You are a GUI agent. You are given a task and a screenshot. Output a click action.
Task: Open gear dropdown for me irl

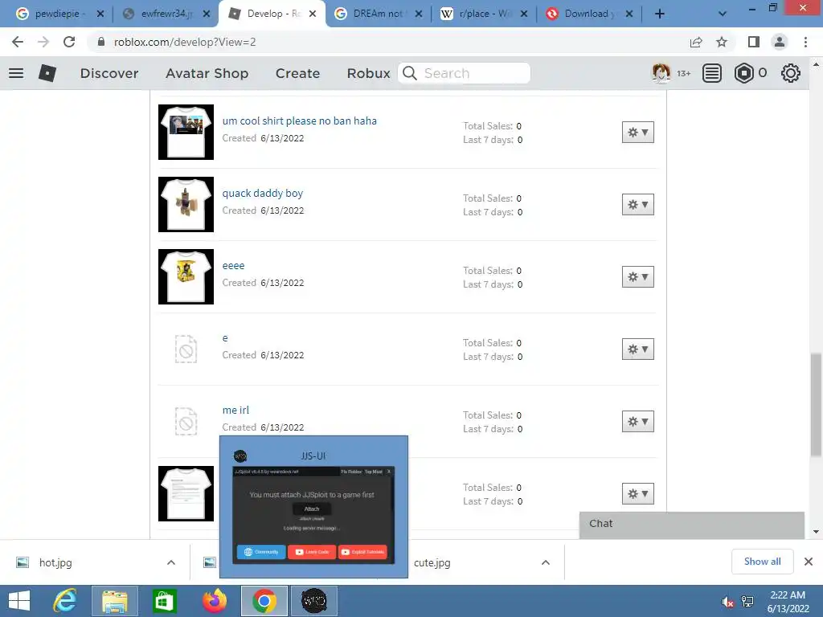[637, 421]
